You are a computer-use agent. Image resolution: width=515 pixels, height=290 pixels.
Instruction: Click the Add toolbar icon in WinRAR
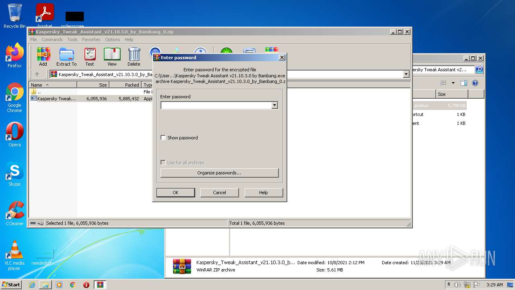pyautogui.click(x=43, y=57)
